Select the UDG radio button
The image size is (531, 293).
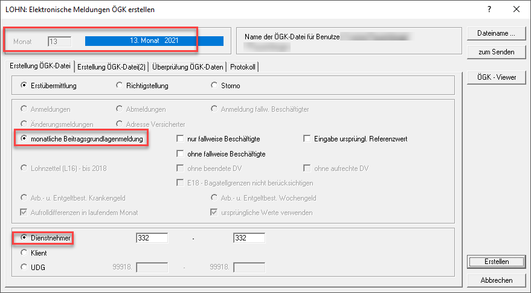tap(24, 267)
